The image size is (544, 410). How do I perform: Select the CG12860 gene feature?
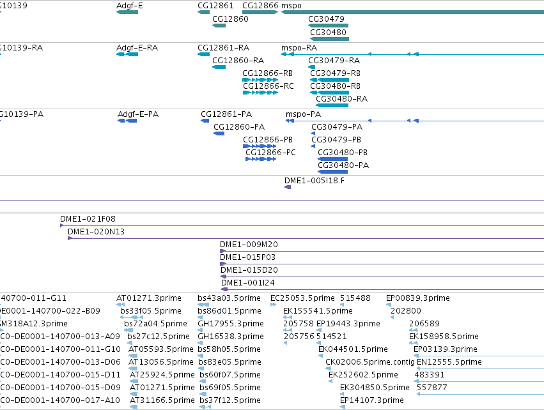[219, 26]
